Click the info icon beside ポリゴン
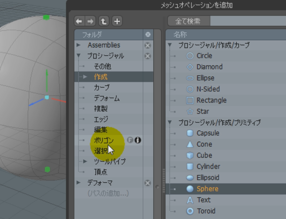 click(x=138, y=140)
